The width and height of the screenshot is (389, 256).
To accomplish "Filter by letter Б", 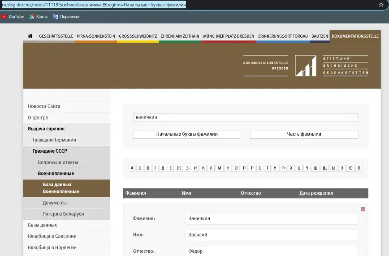I will [x=140, y=168].
